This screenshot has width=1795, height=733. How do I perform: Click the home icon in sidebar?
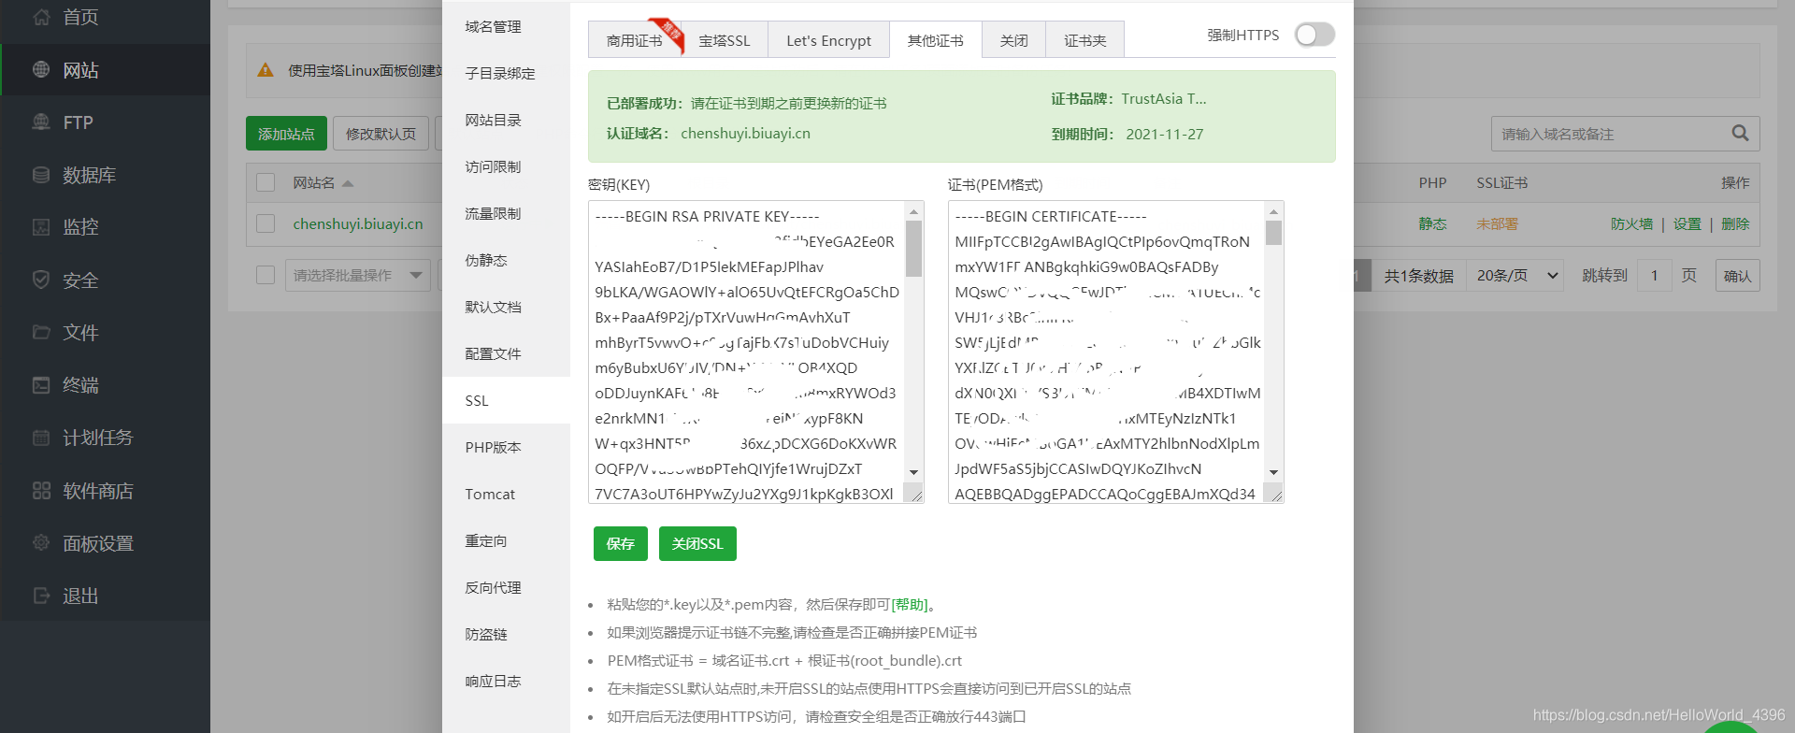[x=41, y=17]
